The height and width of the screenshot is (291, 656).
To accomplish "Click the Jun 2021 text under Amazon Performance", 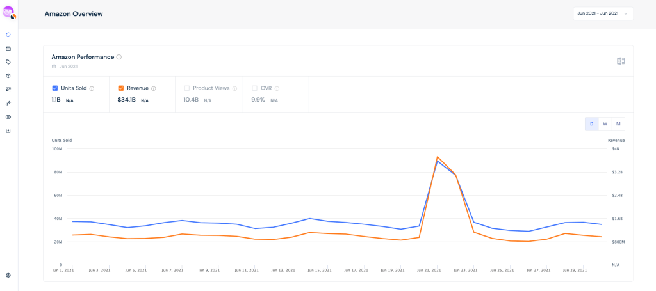I will point(69,67).
